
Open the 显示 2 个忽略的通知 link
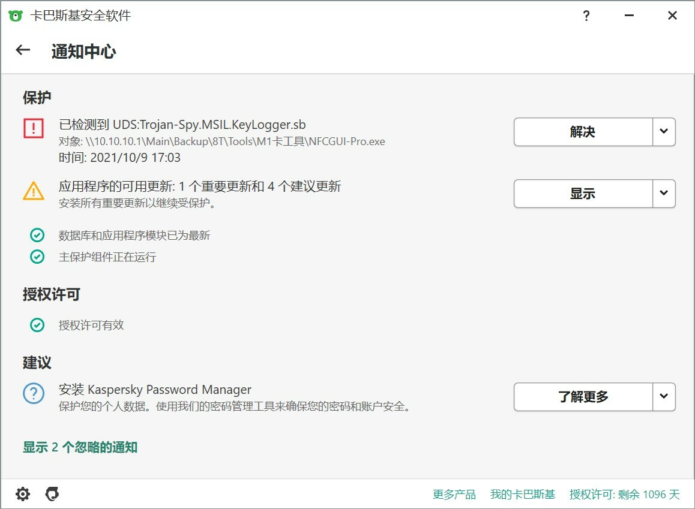tap(80, 447)
